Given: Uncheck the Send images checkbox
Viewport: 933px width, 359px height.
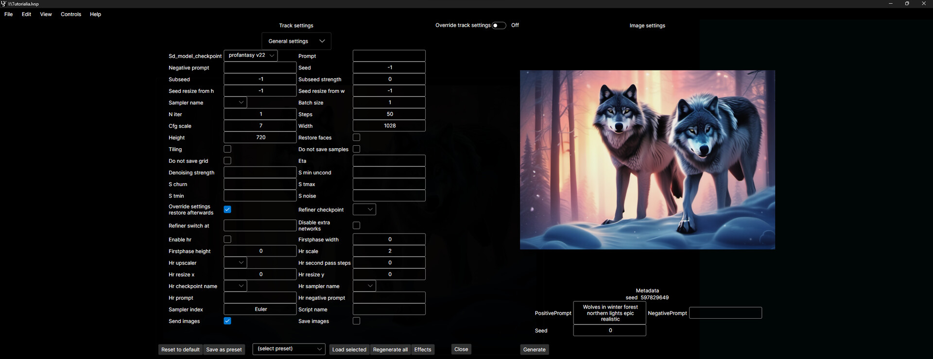Looking at the screenshot, I should tap(227, 321).
